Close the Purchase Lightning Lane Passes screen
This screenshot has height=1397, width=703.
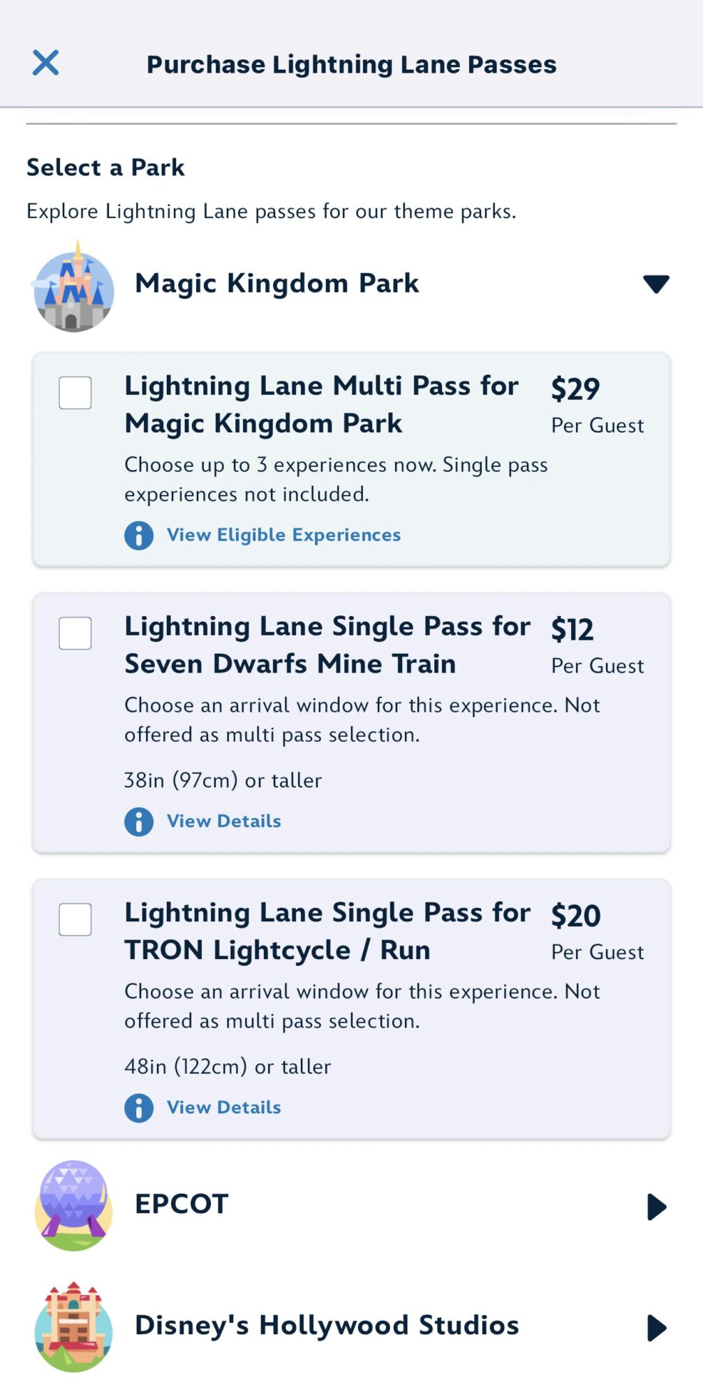[x=46, y=63]
